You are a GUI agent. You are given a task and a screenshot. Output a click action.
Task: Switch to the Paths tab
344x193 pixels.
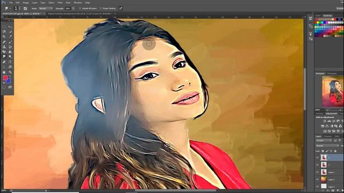336,136
